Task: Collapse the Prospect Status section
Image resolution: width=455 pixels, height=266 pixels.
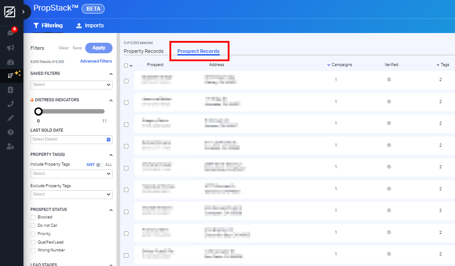Action: [111, 210]
